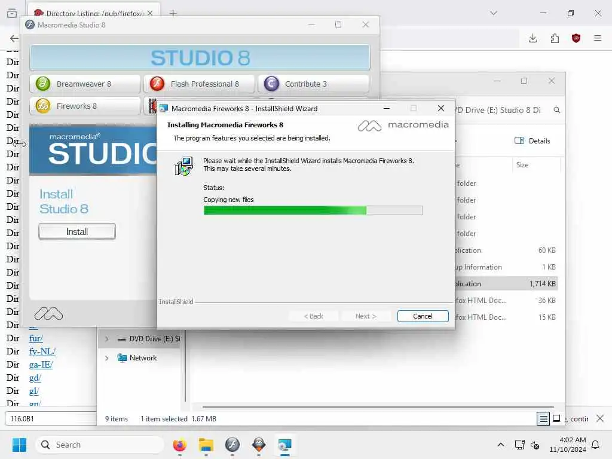Select DVD Drive (E:) in navigation pane
Viewport: 612px width, 459px height.
pyautogui.click(x=149, y=339)
